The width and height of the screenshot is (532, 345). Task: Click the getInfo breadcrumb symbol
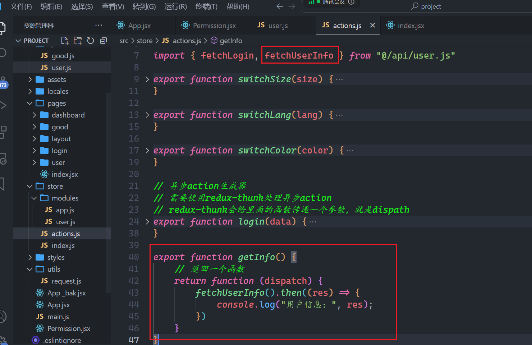(231, 41)
